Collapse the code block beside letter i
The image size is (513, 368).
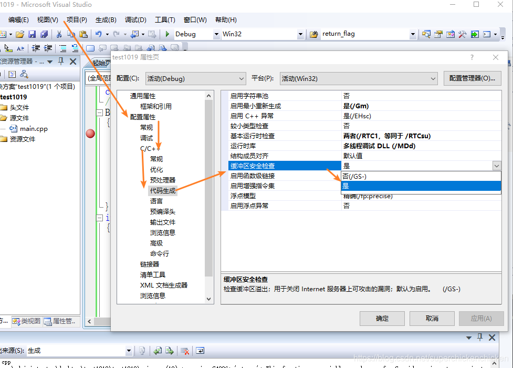coord(99,218)
